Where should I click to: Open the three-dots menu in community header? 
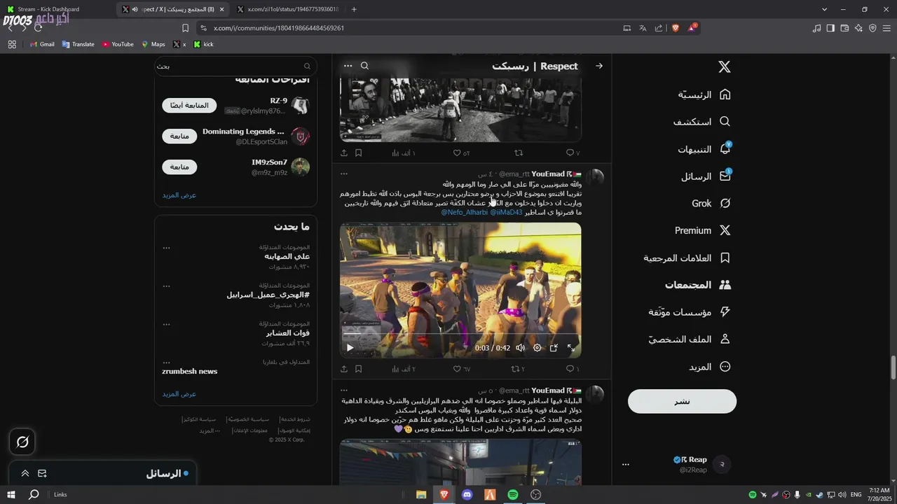tap(348, 66)
